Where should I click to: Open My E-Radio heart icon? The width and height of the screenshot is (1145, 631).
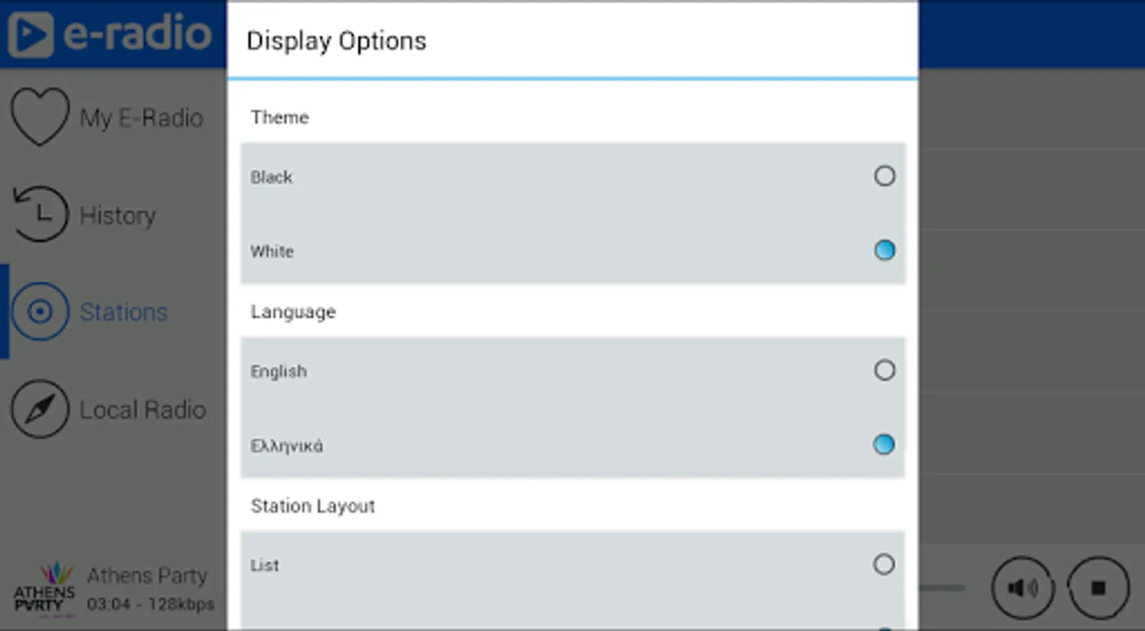40,116
